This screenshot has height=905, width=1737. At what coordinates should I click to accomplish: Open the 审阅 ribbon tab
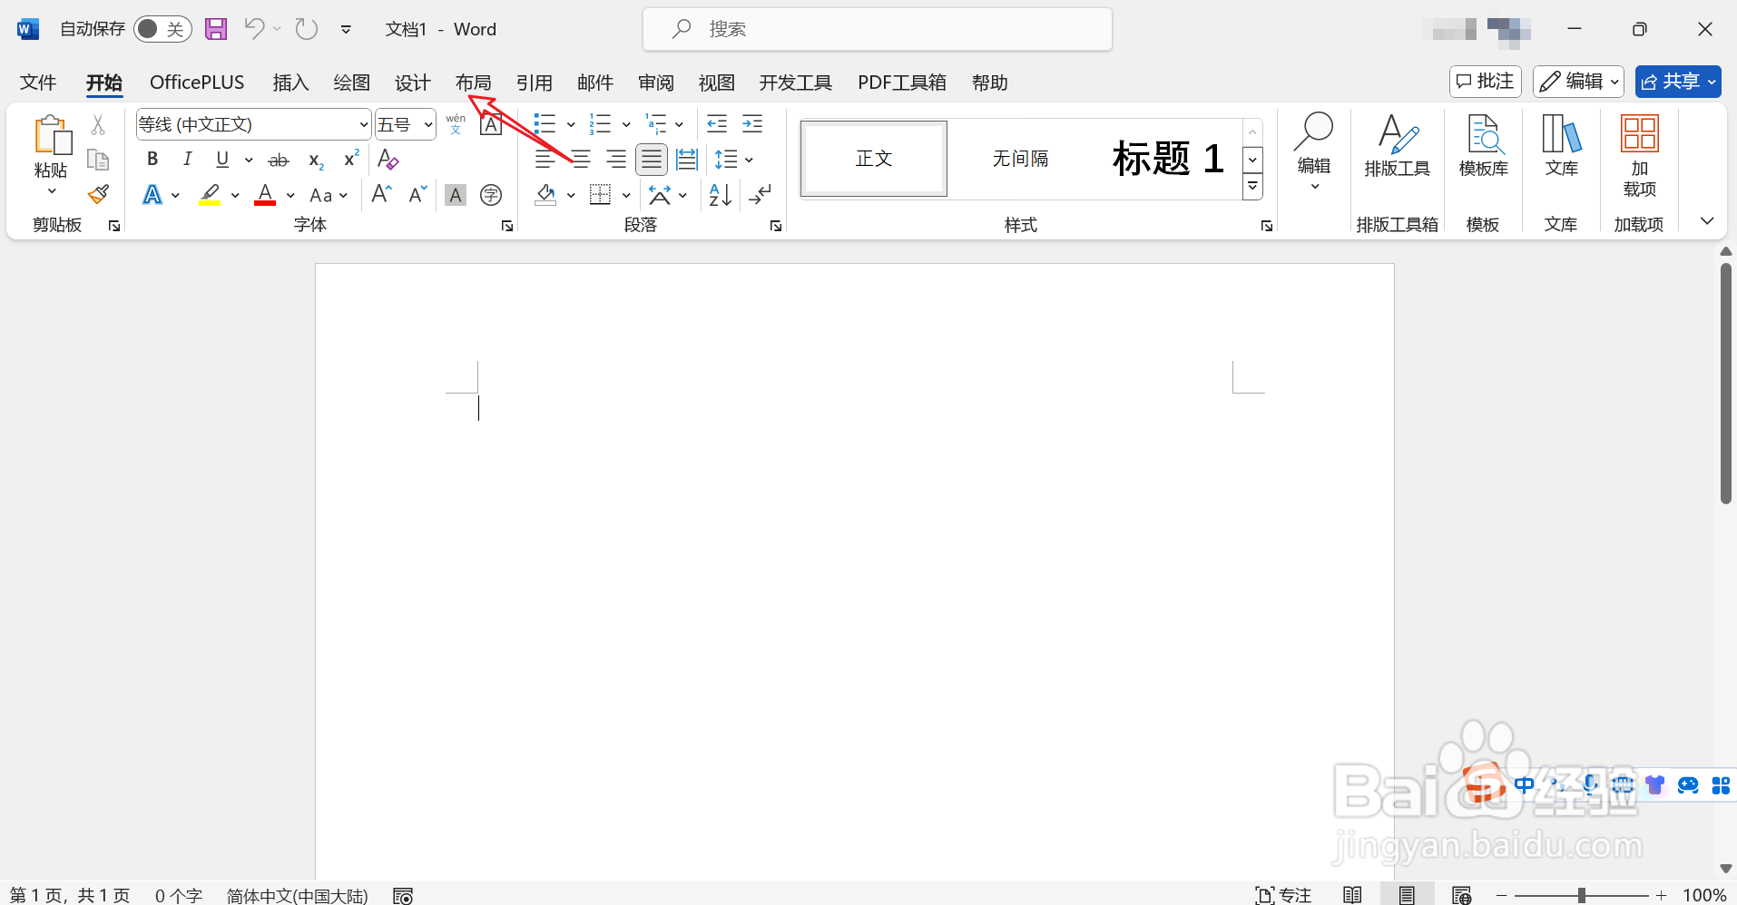click(654, 82)
